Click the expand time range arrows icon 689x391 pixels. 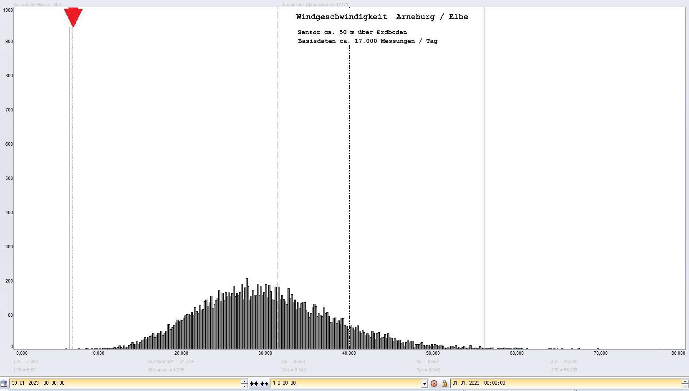pyautogui.click(x=264, y=383)
